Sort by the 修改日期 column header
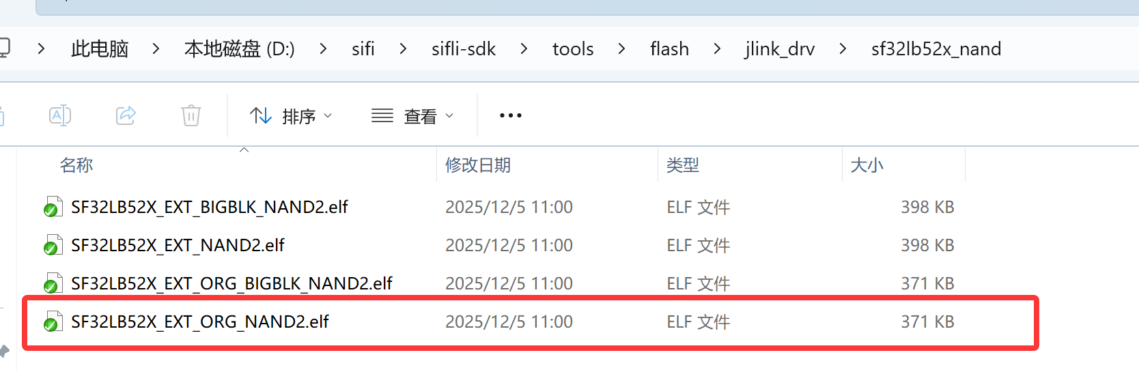 click(x=478, y=165)
